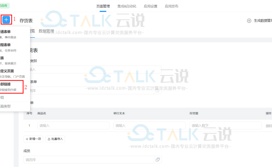The image size is (272, 167).
Task: Click 新增一项 button
Action: [33, 139]
